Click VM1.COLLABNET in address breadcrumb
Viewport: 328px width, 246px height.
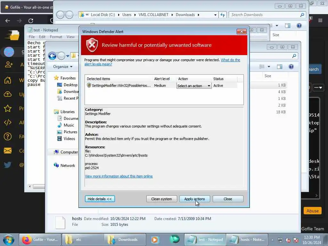point(153,15)
